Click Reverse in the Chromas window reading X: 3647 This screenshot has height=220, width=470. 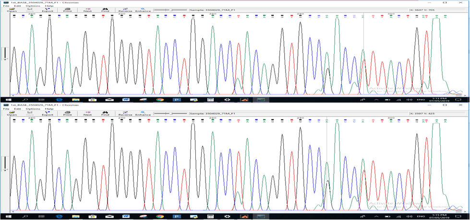coord(125,10)
